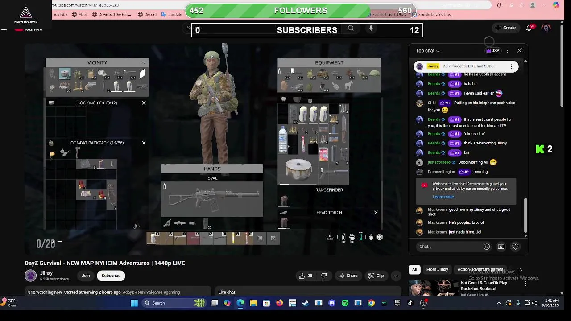This screenshot has height=321, width=571.
Task: Open the Windows Start button
Action: point(134,303)
